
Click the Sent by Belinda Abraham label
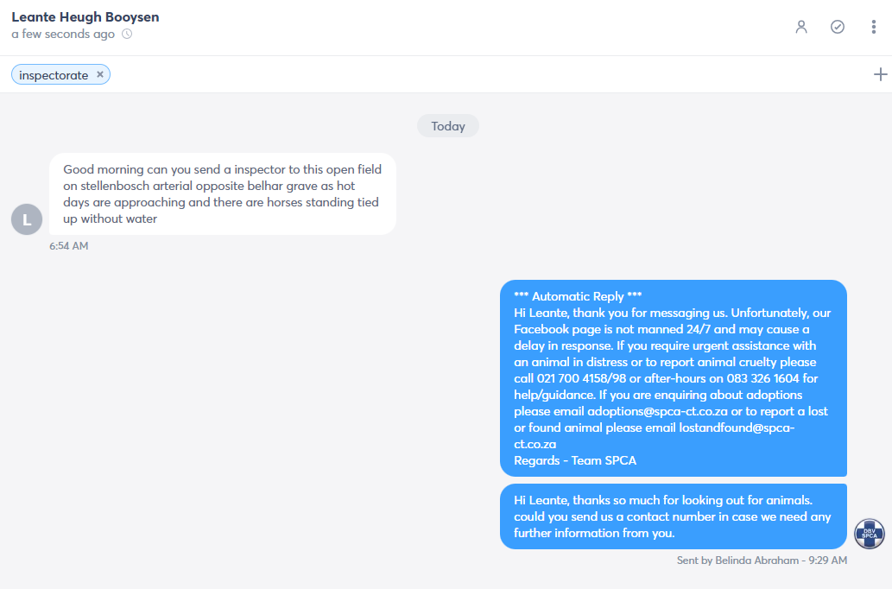[x=762, y=560]
